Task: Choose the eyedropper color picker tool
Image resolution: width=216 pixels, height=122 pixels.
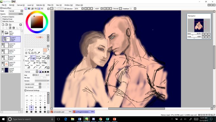Action: (x=38, y=53)
